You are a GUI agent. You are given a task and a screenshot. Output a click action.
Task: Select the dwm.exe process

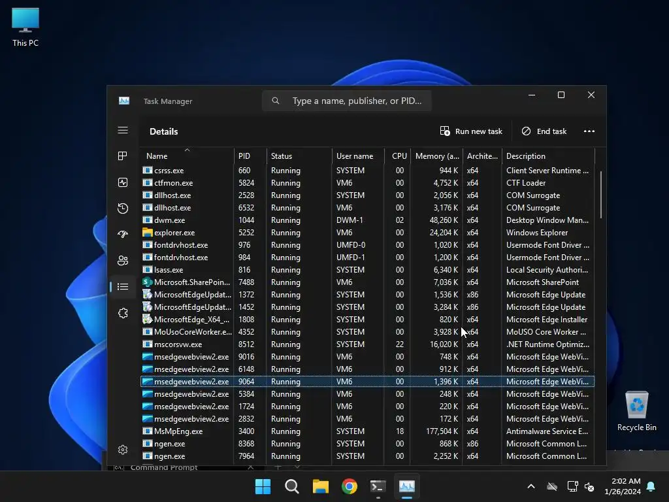(367, 220)
